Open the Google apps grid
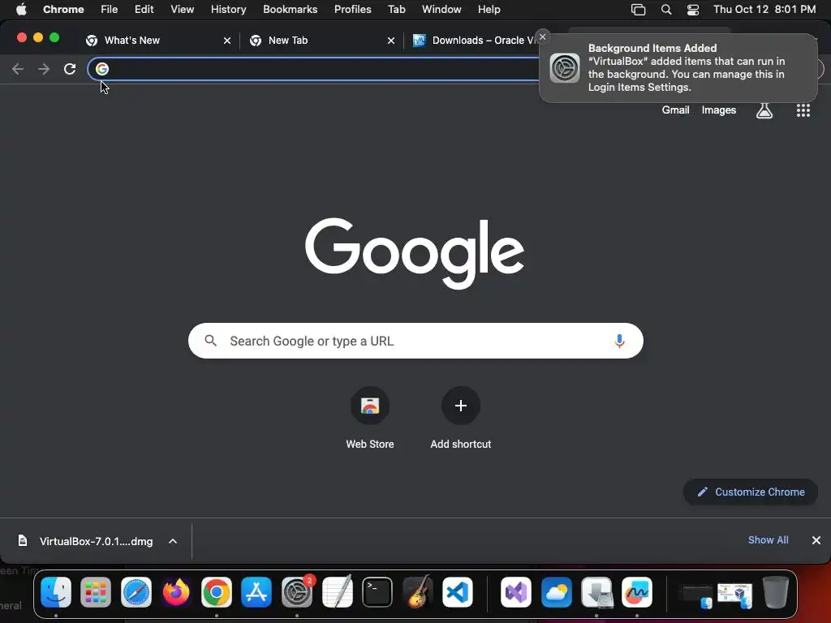 click(803, 110)
